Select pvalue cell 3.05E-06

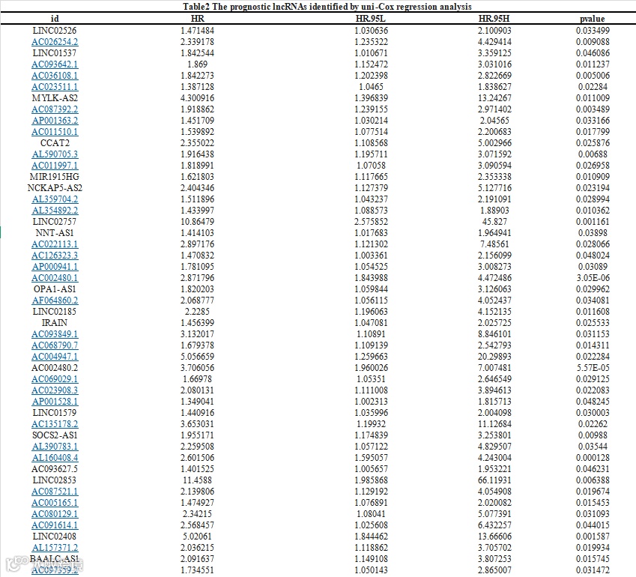point(593,278)
